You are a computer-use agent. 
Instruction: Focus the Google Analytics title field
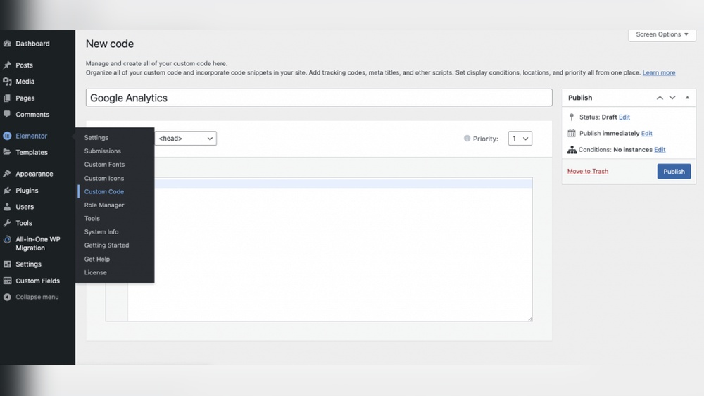[x=319, y=98]
